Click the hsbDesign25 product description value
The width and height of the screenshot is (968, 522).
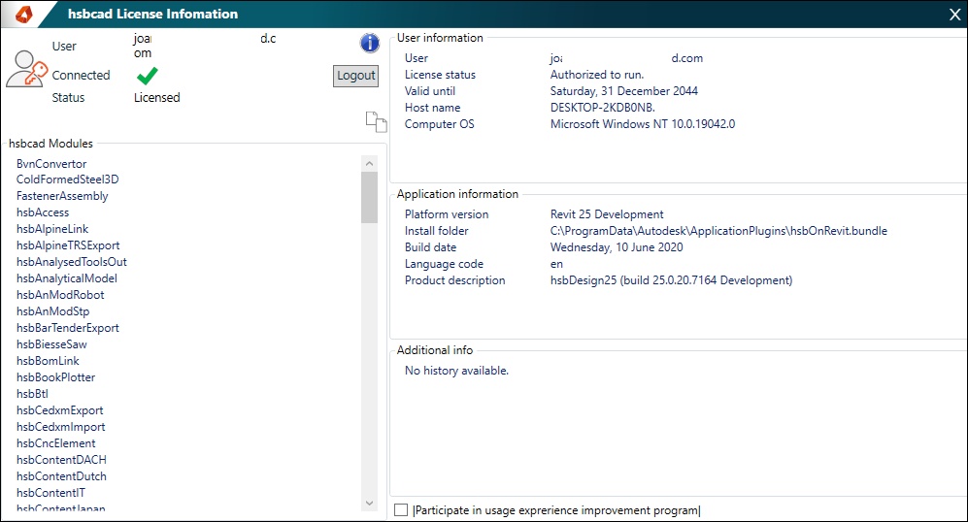tap(671, 280)
